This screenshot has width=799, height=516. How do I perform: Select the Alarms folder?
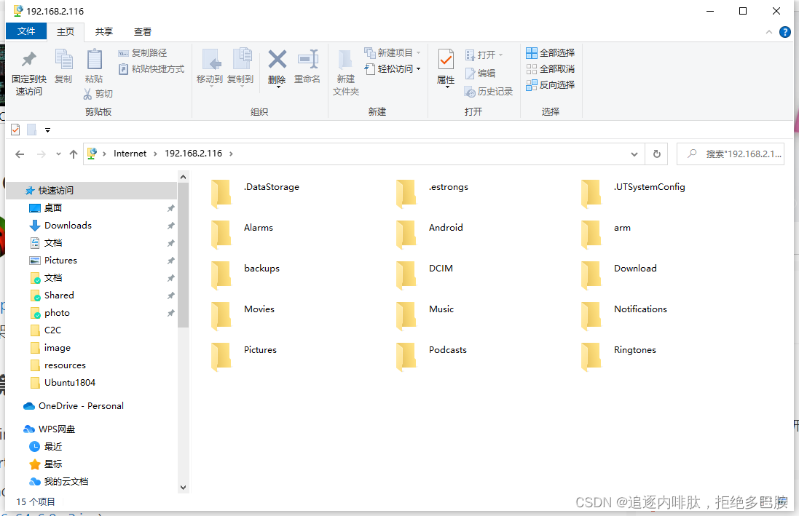[x=242, y=234]
